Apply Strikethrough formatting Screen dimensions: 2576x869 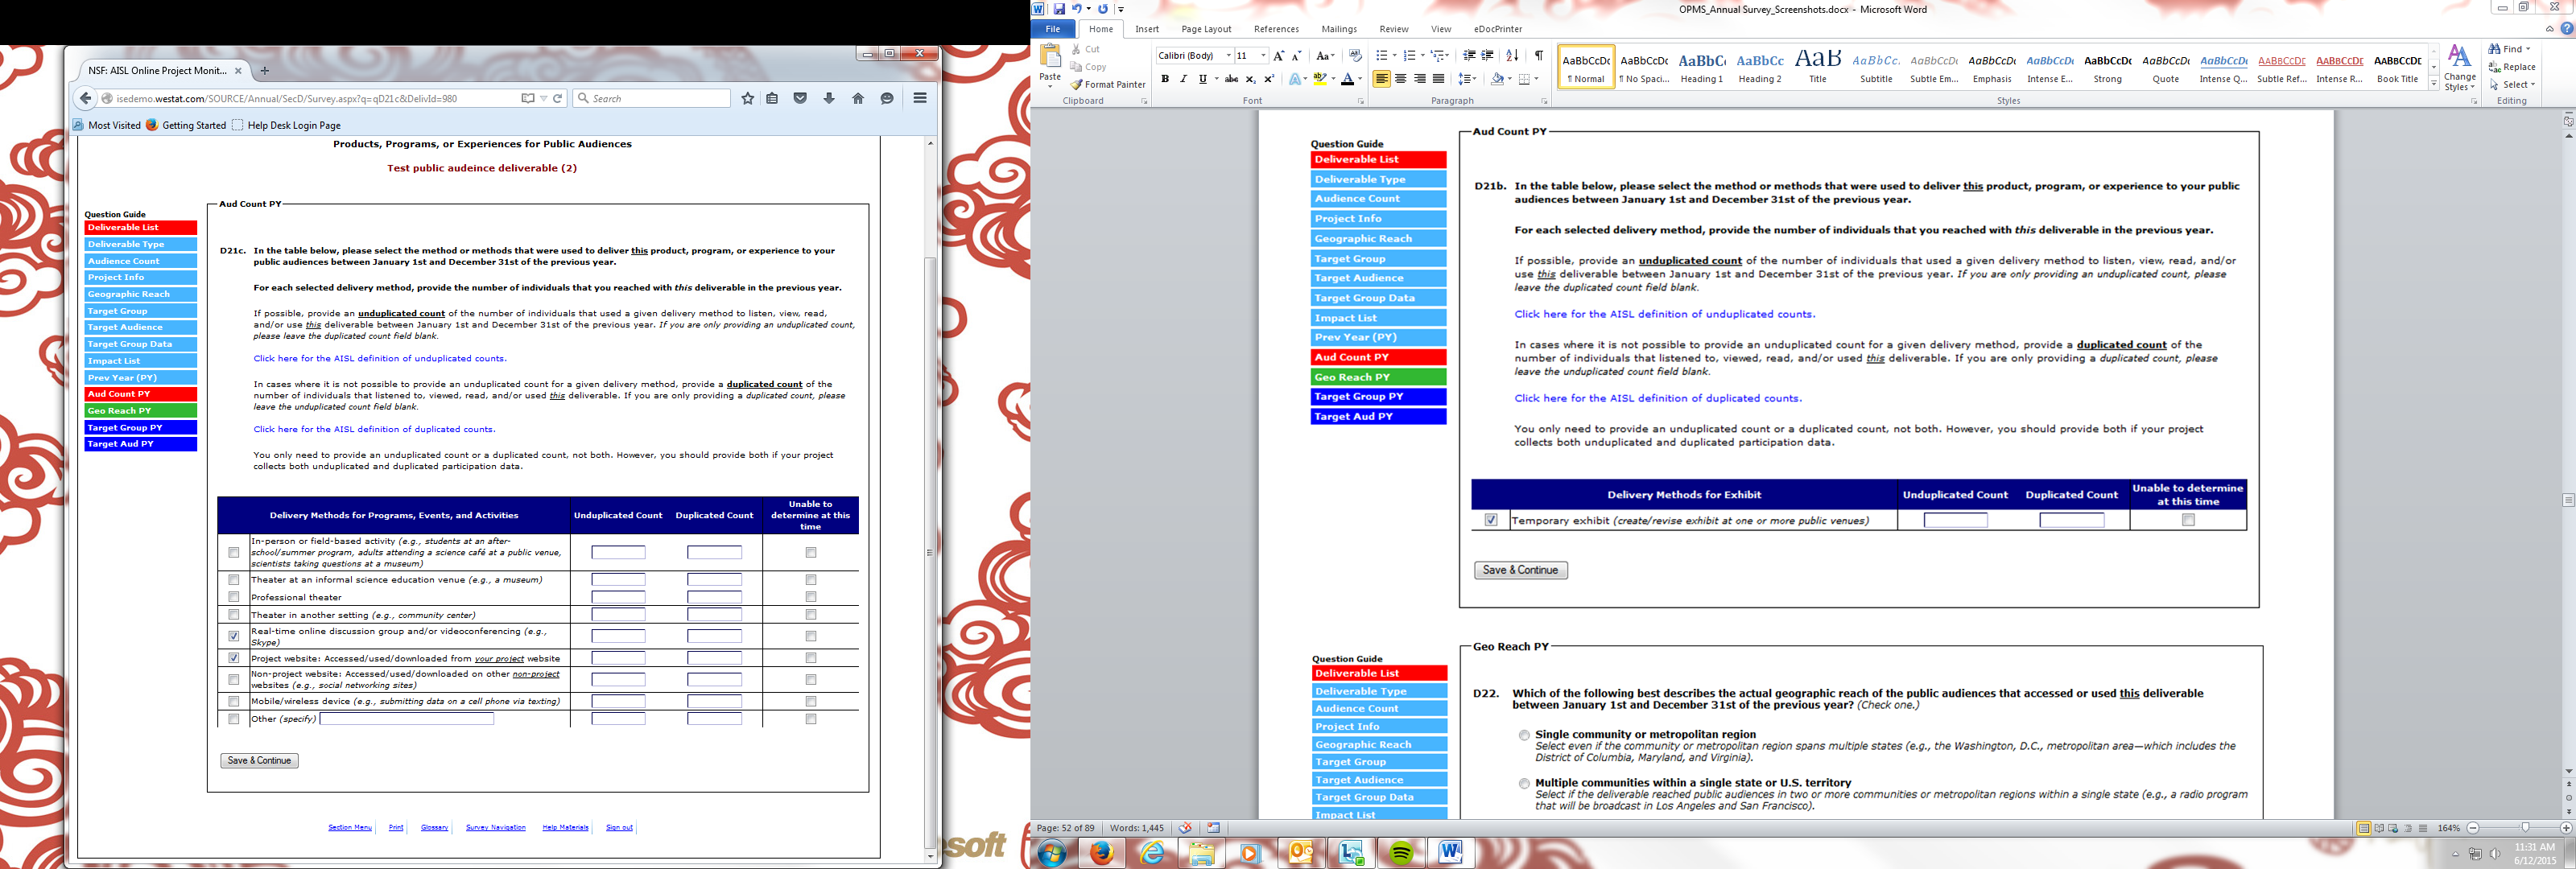(1231, 79)
